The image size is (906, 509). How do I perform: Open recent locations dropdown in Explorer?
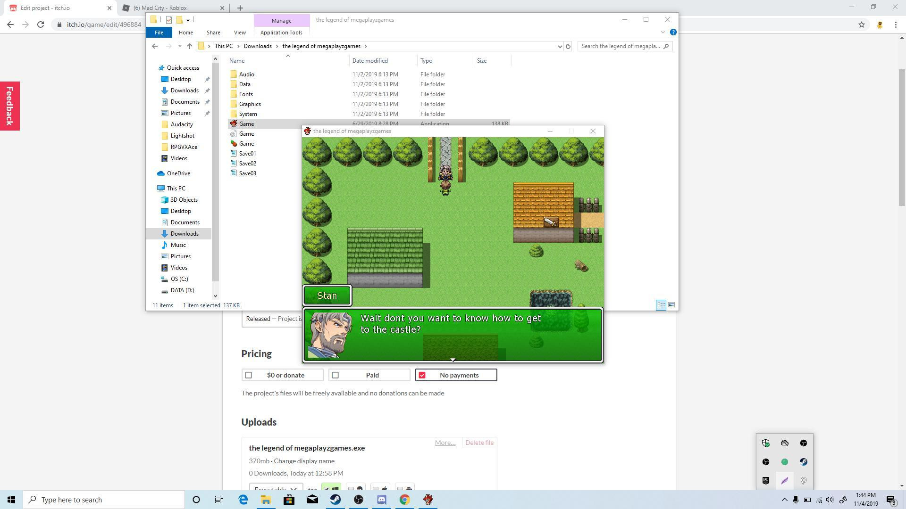(180, 46)
